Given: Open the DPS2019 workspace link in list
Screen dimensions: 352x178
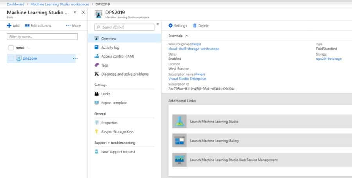Looking at the screenshot, I should pos(30,59).
